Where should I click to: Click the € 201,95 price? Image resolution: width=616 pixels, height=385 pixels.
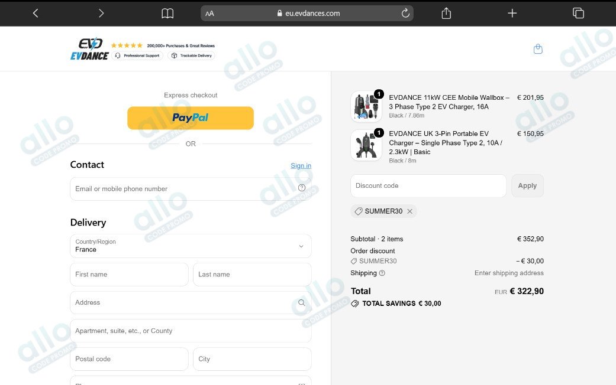pos(530,97)
